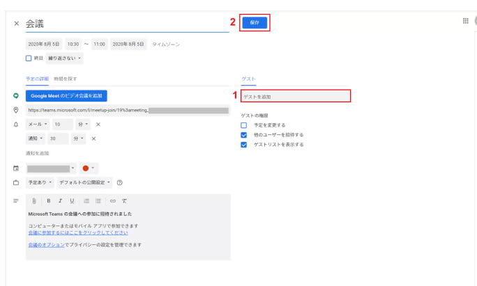Switch to the 時間を探す tab

tap(66, 79)
